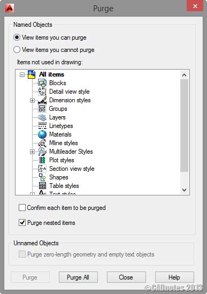Select 'Detail view style' entry
Screen dimensions: 207x294
click(x=70, y=92)
